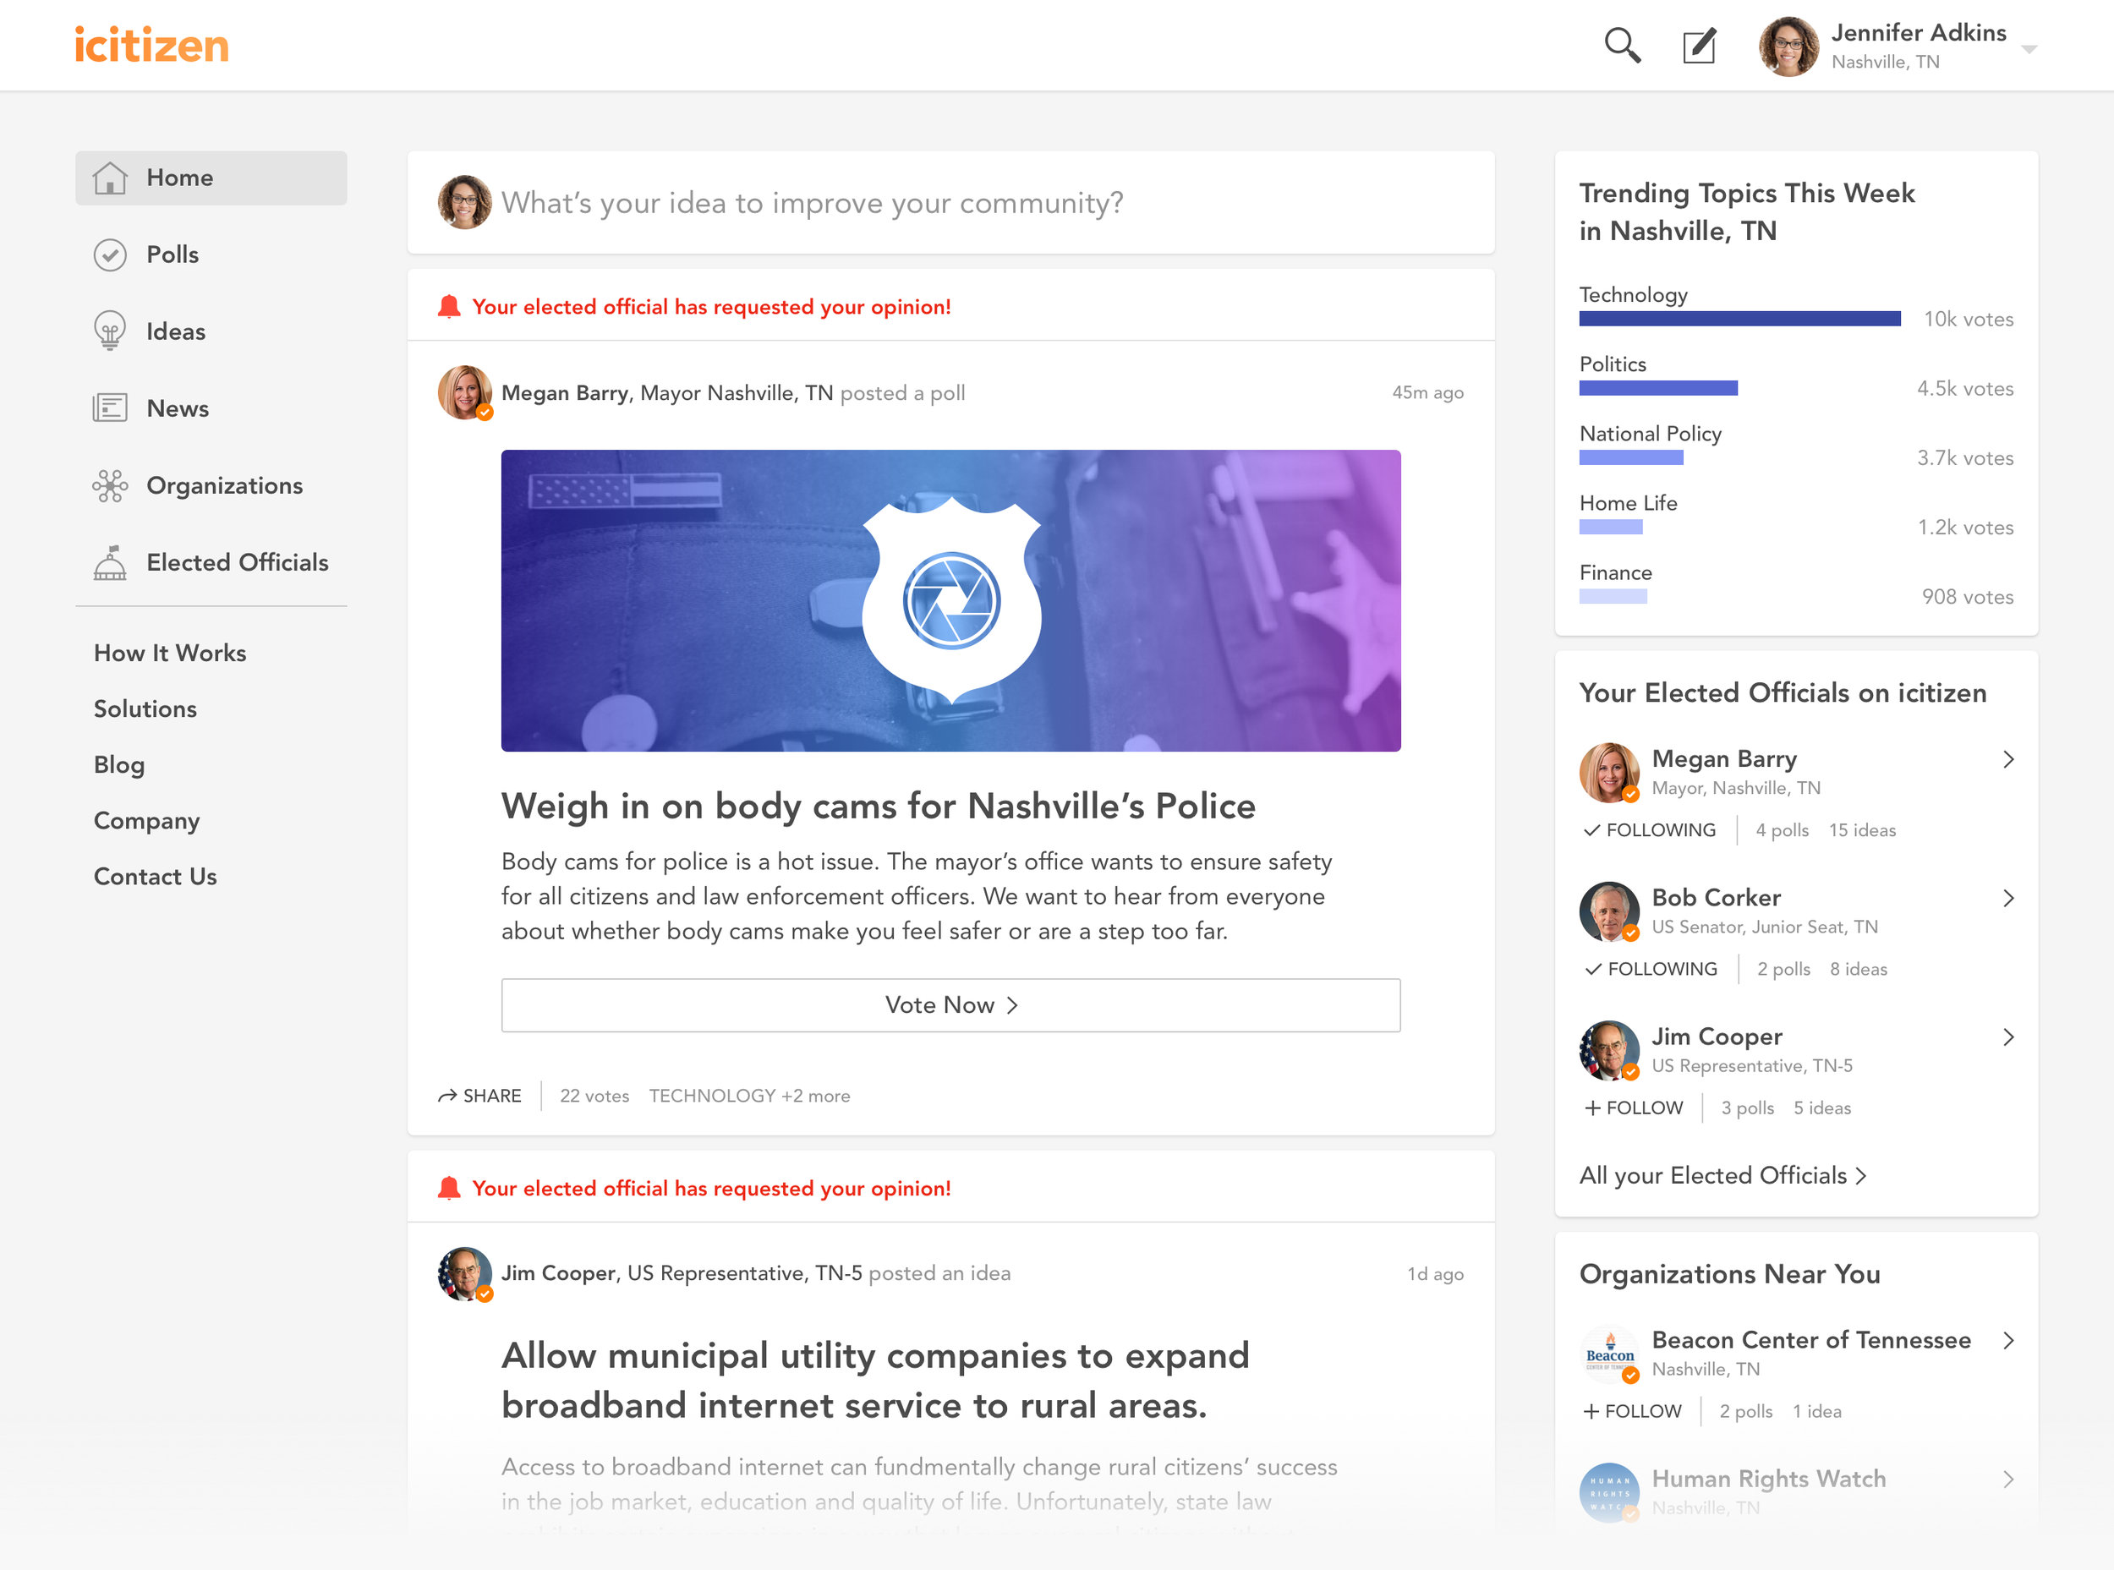Open Jim Cooper avatar in officials panel
This screenshot has height=1570, width=2114.
[1608, 1050]
